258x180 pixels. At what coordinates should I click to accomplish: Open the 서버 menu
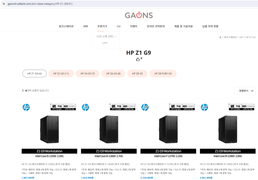85,27
